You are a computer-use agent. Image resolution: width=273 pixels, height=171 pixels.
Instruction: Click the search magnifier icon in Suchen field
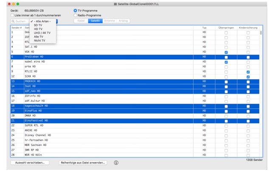(x=13, y=21)
